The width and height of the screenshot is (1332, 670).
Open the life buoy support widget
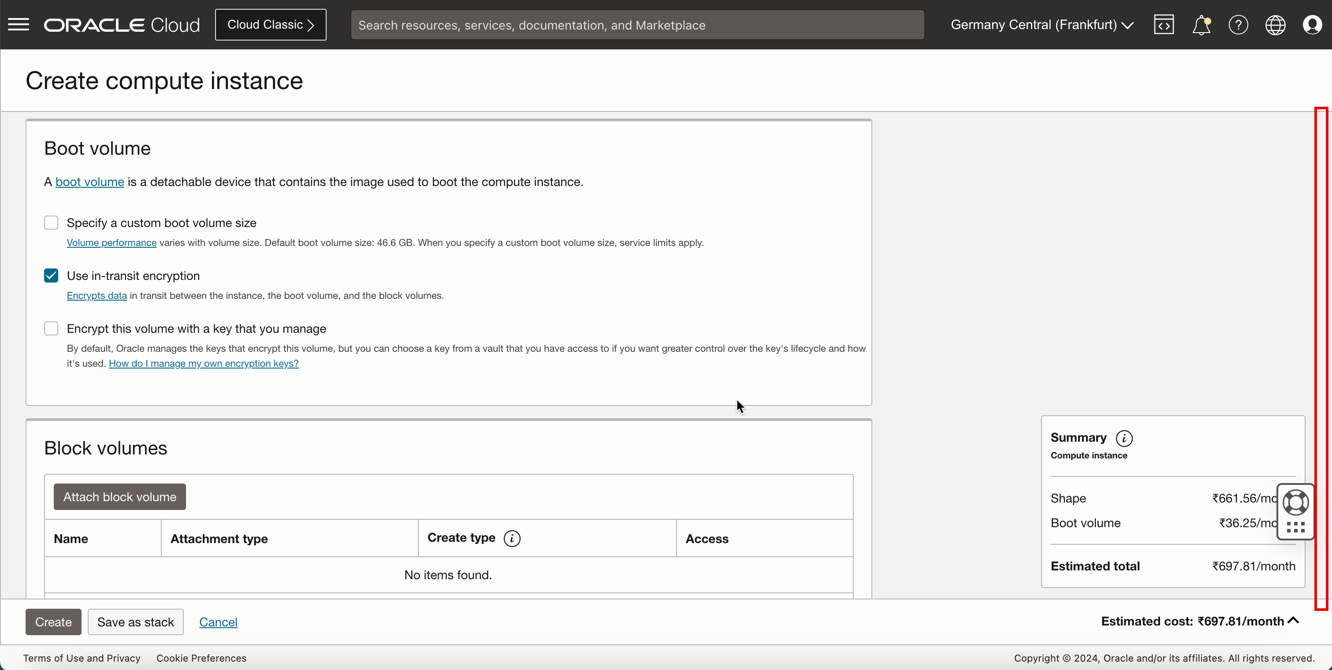coord(1295,502)
